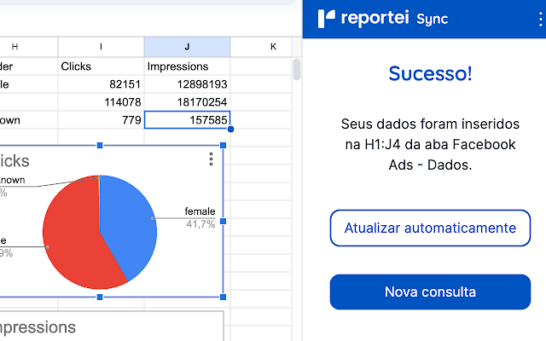Select column J header
The height and width of the screenshot is (341, 546).
tap(188, 47)
